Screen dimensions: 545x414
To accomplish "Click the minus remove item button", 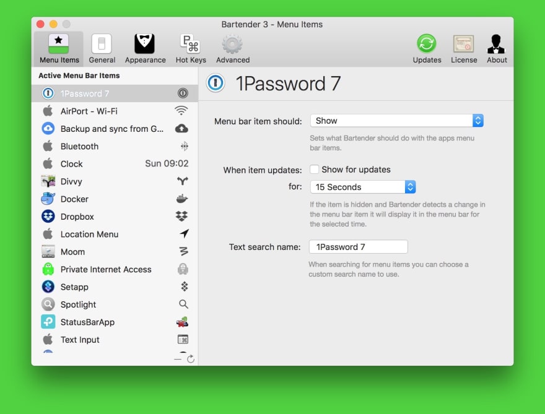I will [178, 359].
